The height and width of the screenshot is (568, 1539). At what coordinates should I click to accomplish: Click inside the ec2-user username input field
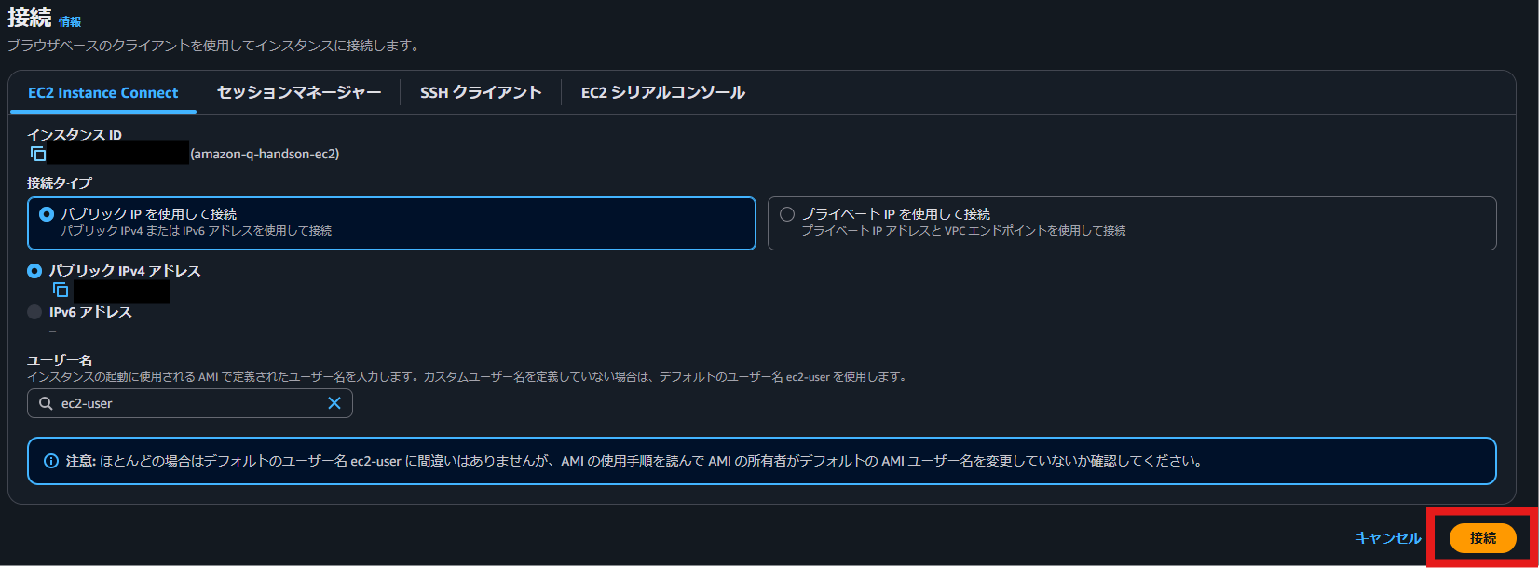click(186, 403)
